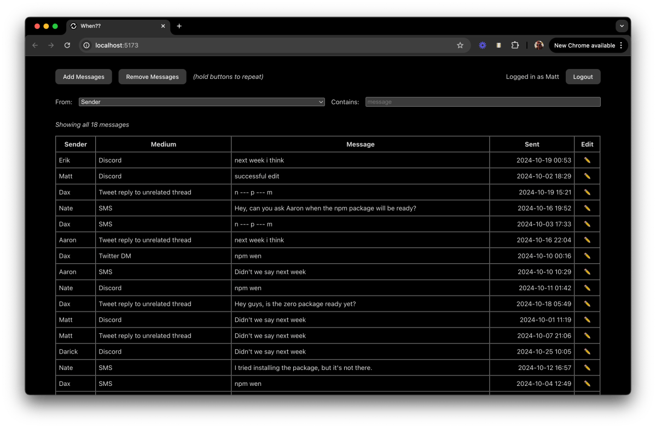Screen dimensions: 656x428
Task: Edit Nate's message about asking Aaron
Action: (x=587, y=208)
